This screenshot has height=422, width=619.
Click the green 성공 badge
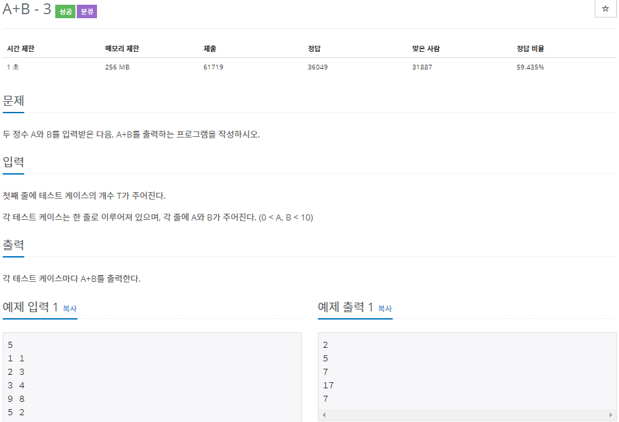[65, 11]
